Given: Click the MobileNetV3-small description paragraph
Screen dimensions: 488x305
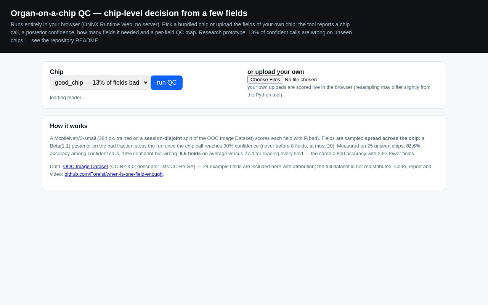Looking at the screenshot, I should pyautogui.click(x=237, y=146).
